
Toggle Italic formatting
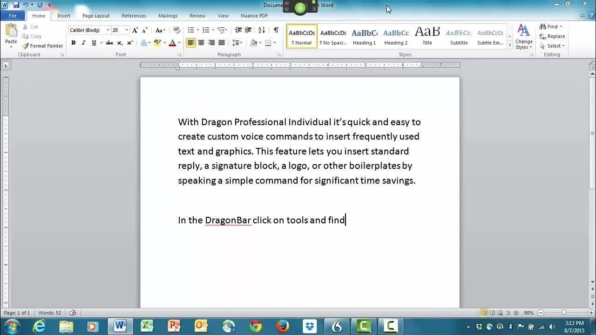click(x=84, y=43)
